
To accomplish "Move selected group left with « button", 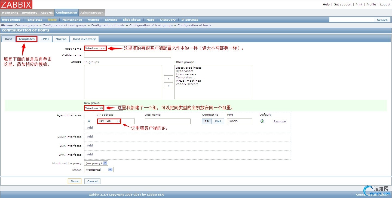I will pos(169,79).
